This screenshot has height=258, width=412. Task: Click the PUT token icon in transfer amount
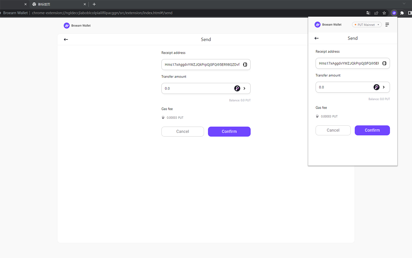coord(237,88)
